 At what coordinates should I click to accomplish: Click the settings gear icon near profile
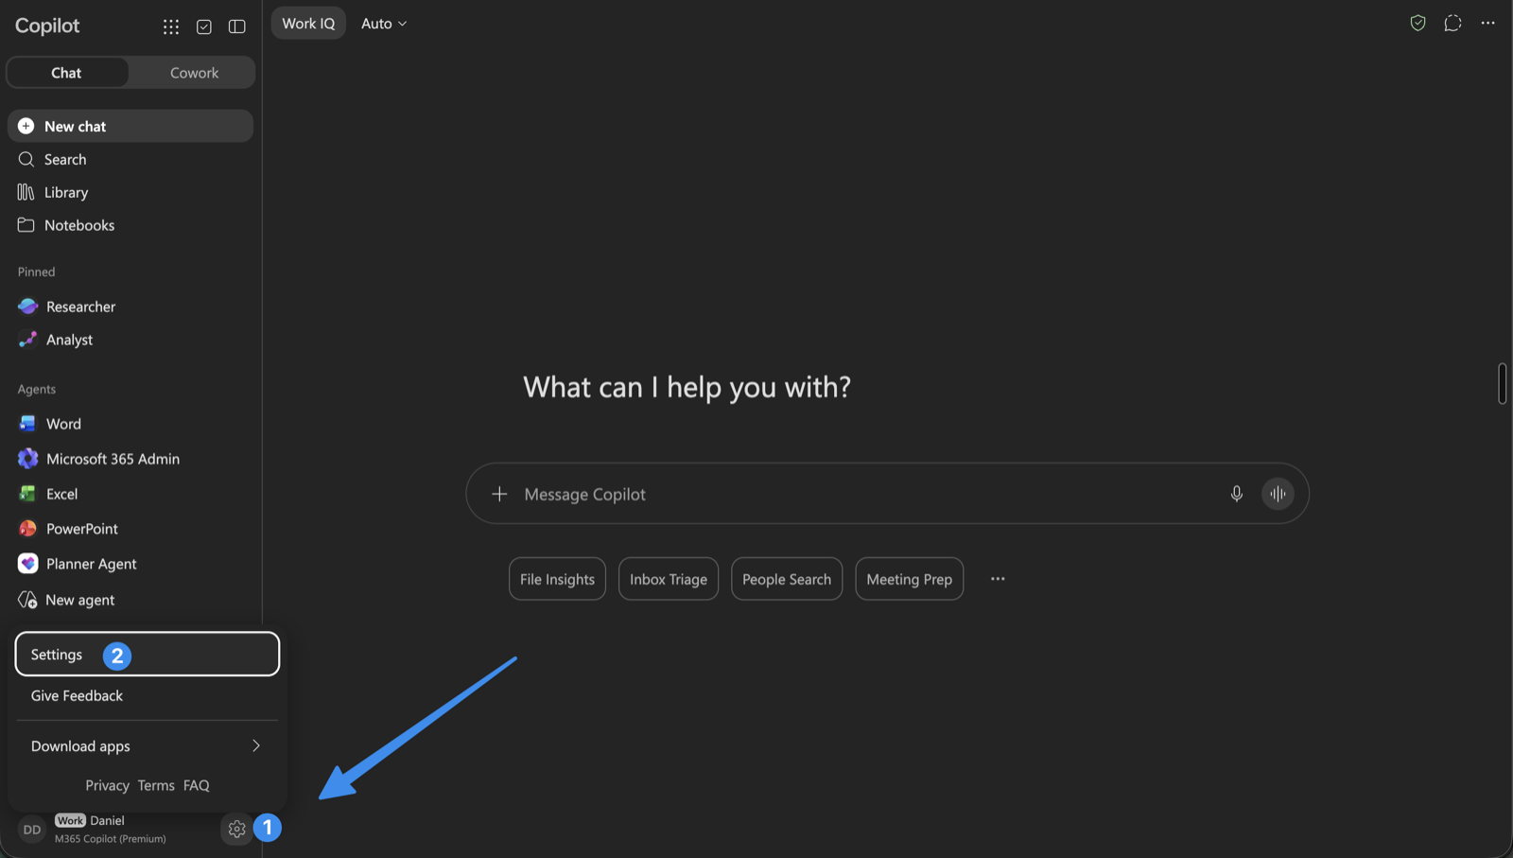pyautogui.click(x=236, y=830)
